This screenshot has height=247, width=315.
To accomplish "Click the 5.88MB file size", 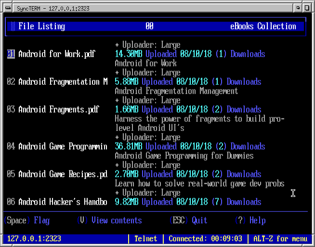I will coord(127,82).
